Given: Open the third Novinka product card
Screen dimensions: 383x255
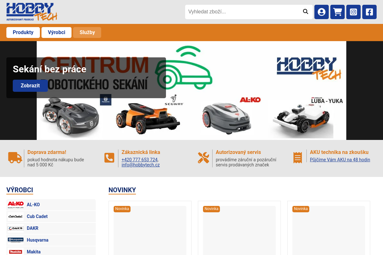Looking at the screenshot, I should pos(329,228).
